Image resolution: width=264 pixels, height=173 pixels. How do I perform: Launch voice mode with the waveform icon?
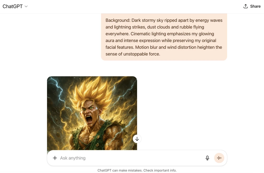(219, 158)
